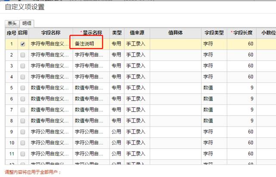Click the 启用 column header
The image size is (276, 177).
coord(23,33)
